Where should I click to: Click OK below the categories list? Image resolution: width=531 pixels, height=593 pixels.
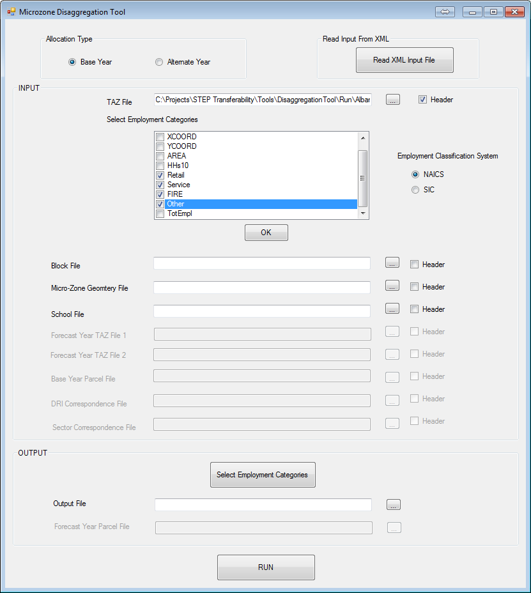[x=266, y=233]
